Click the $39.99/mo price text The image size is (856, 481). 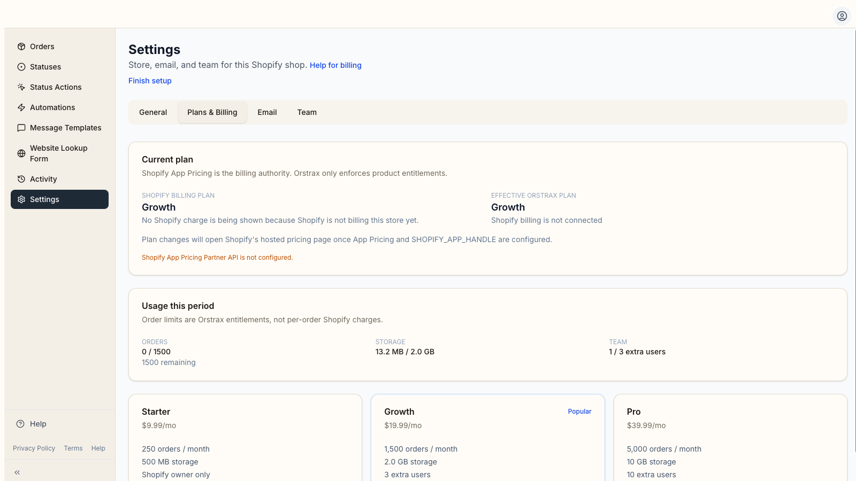coord(646,425)
